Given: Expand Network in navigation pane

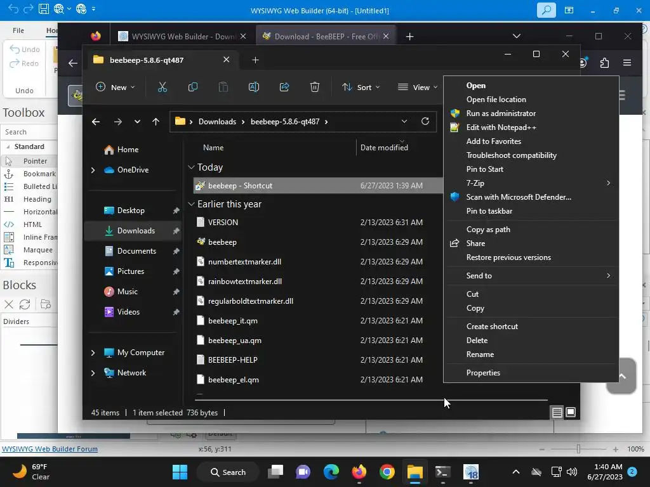Looking at the screenshot, I should [x=93, y=373].
